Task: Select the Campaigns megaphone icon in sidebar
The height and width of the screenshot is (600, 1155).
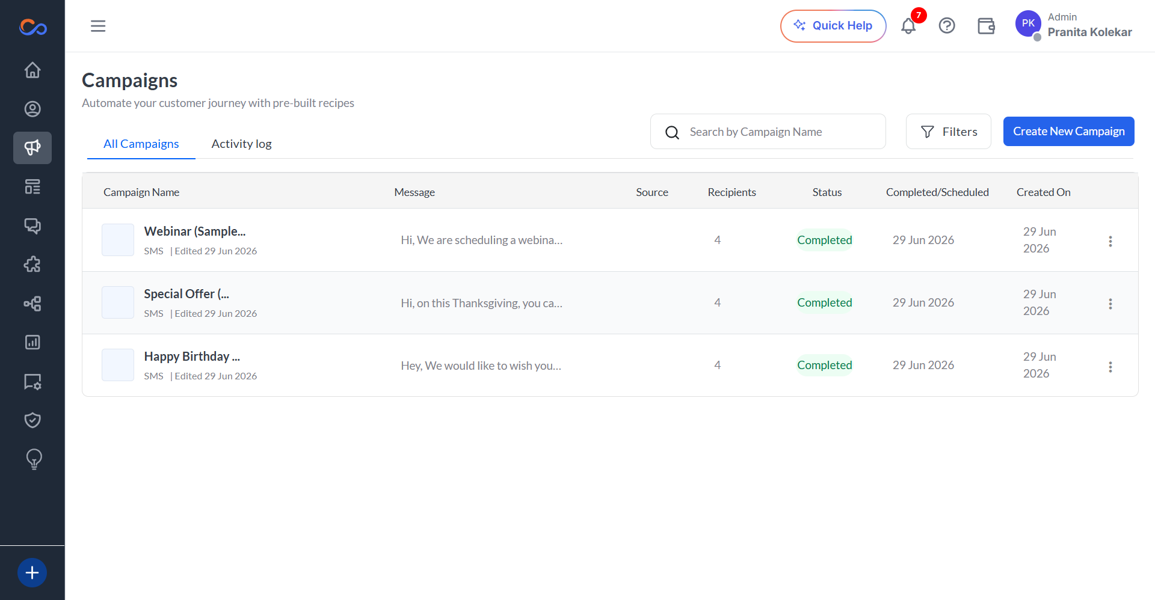Action: 32,148
